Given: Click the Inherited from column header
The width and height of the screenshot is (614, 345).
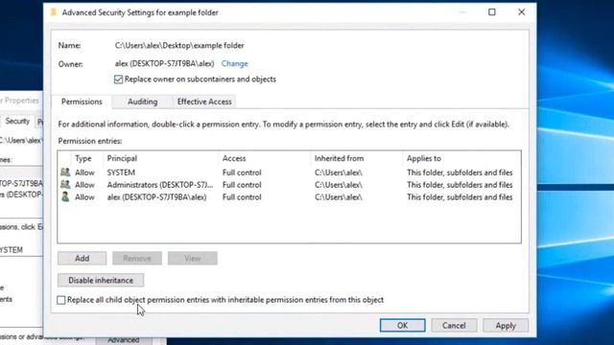Looking at the screenshot, I should [339, 158].
